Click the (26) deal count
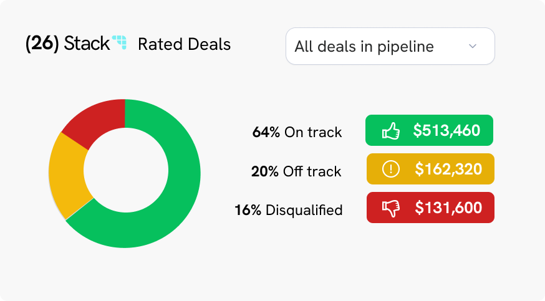The image size is (545, 301). coord(42,44)
